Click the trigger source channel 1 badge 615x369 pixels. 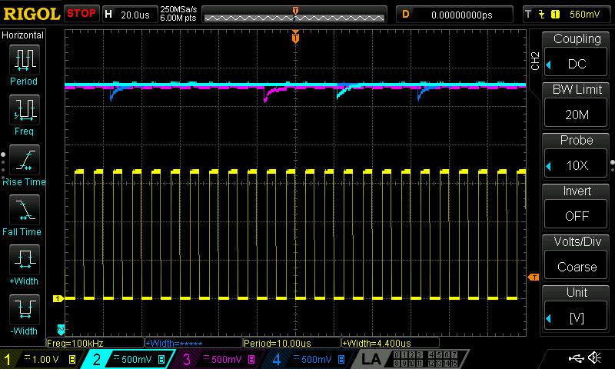tap(555, 15)
